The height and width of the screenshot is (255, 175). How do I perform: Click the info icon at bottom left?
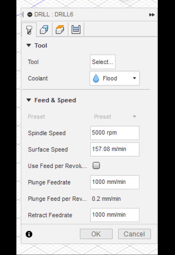pyautogui.click(x=29, y=234)
